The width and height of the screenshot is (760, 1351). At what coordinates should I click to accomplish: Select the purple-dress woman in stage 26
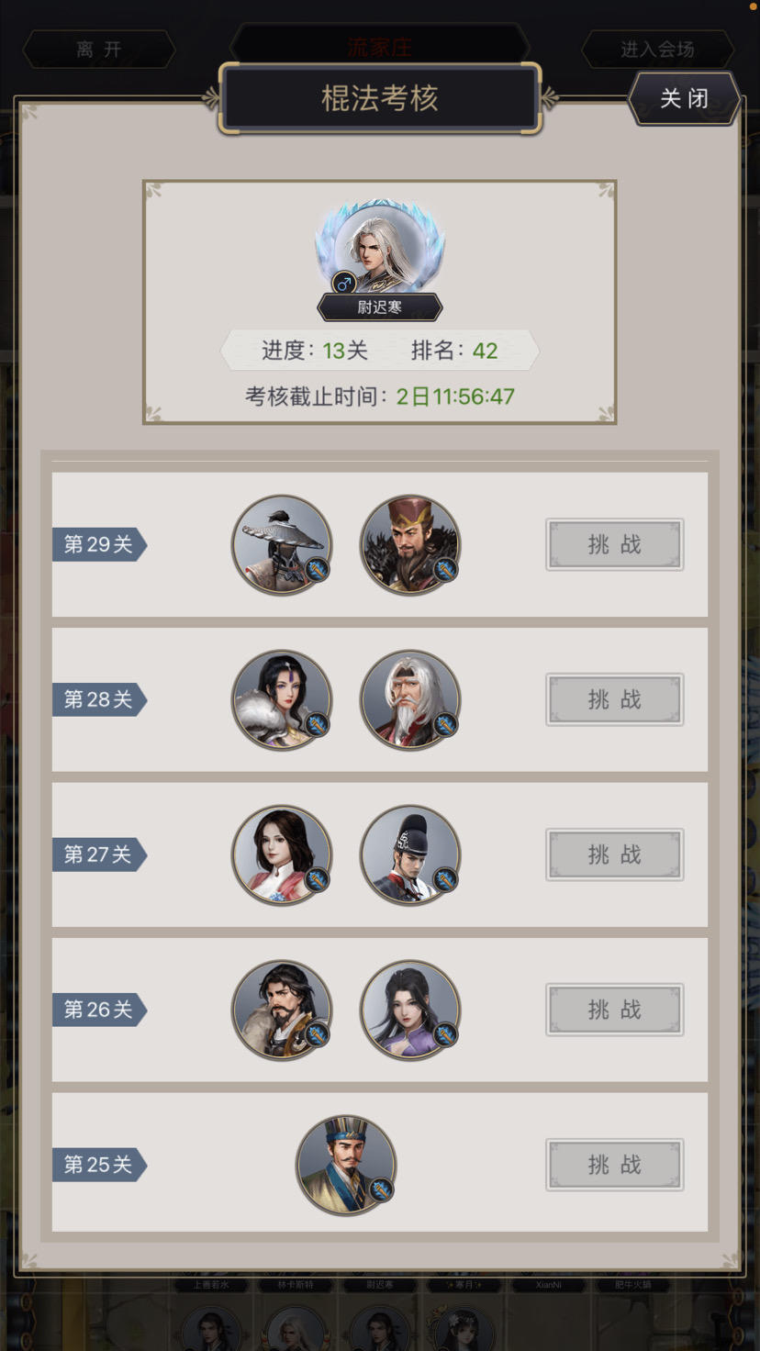(410, 1010)
